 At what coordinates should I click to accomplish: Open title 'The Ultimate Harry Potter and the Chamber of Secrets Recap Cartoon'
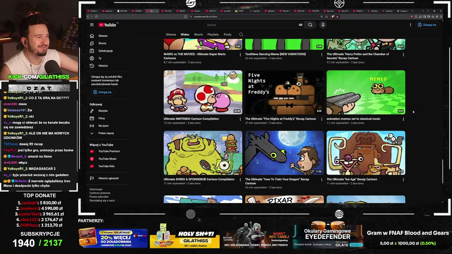358,56
